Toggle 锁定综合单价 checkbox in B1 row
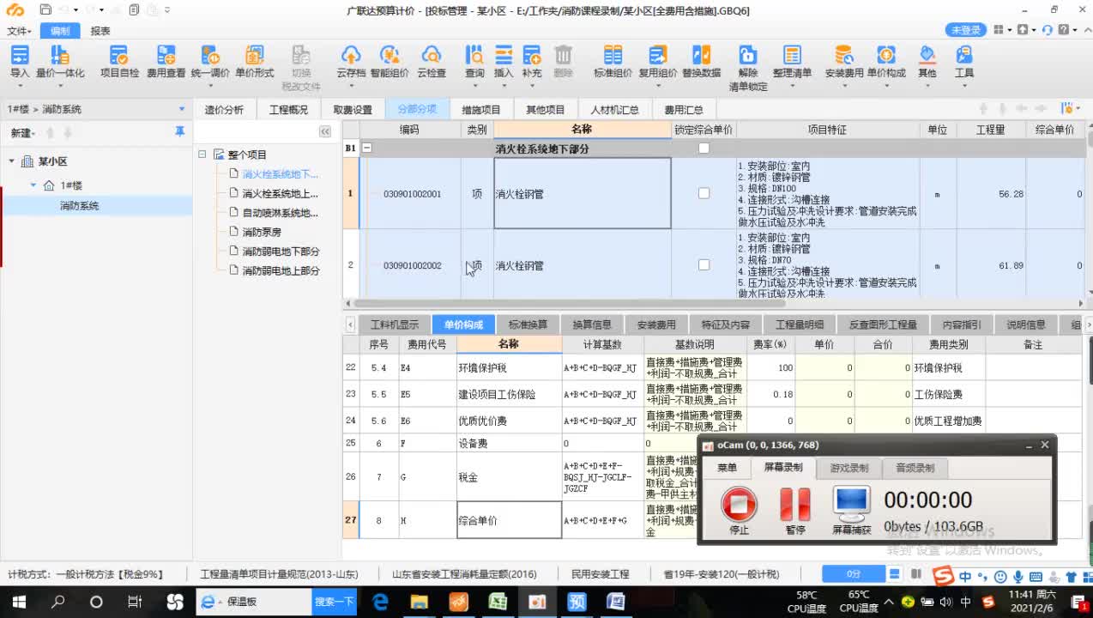 point(704,148)
